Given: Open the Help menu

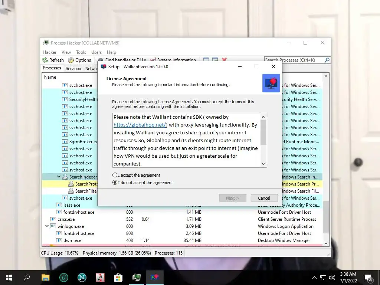Looking at the screenshot, I should [111, 52].
